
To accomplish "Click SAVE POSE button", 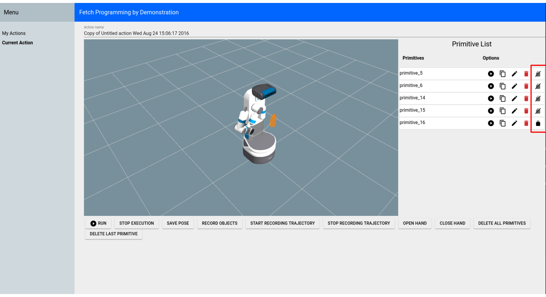I will tap(178, 223).
